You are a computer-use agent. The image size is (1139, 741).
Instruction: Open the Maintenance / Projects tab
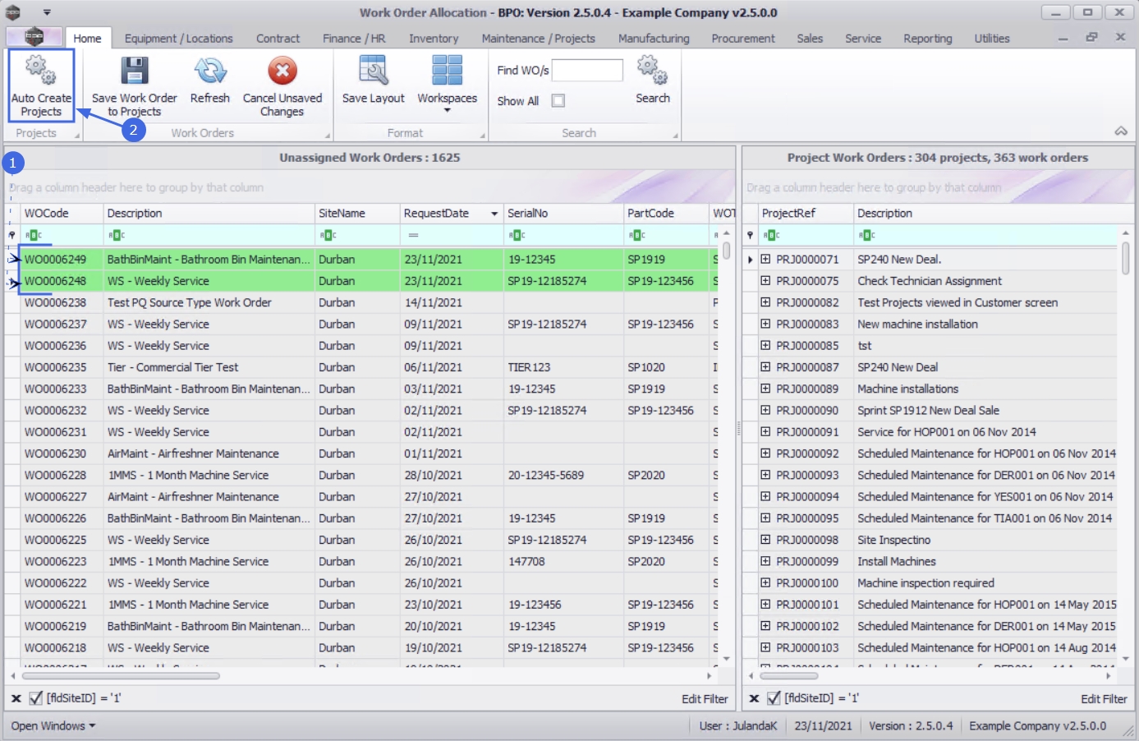[x=539, y=38]
